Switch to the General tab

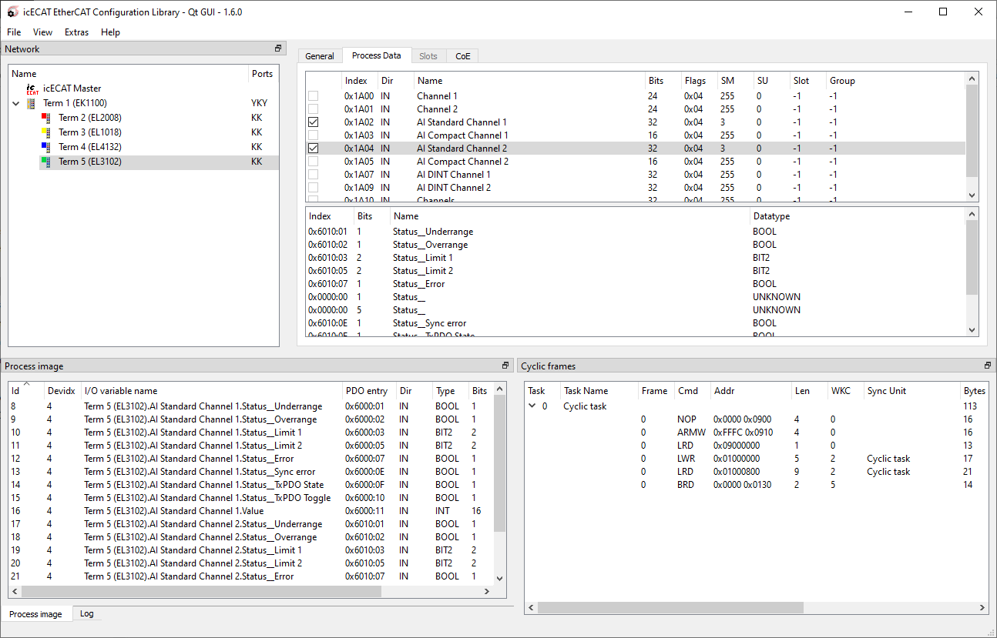click(320, 56)
